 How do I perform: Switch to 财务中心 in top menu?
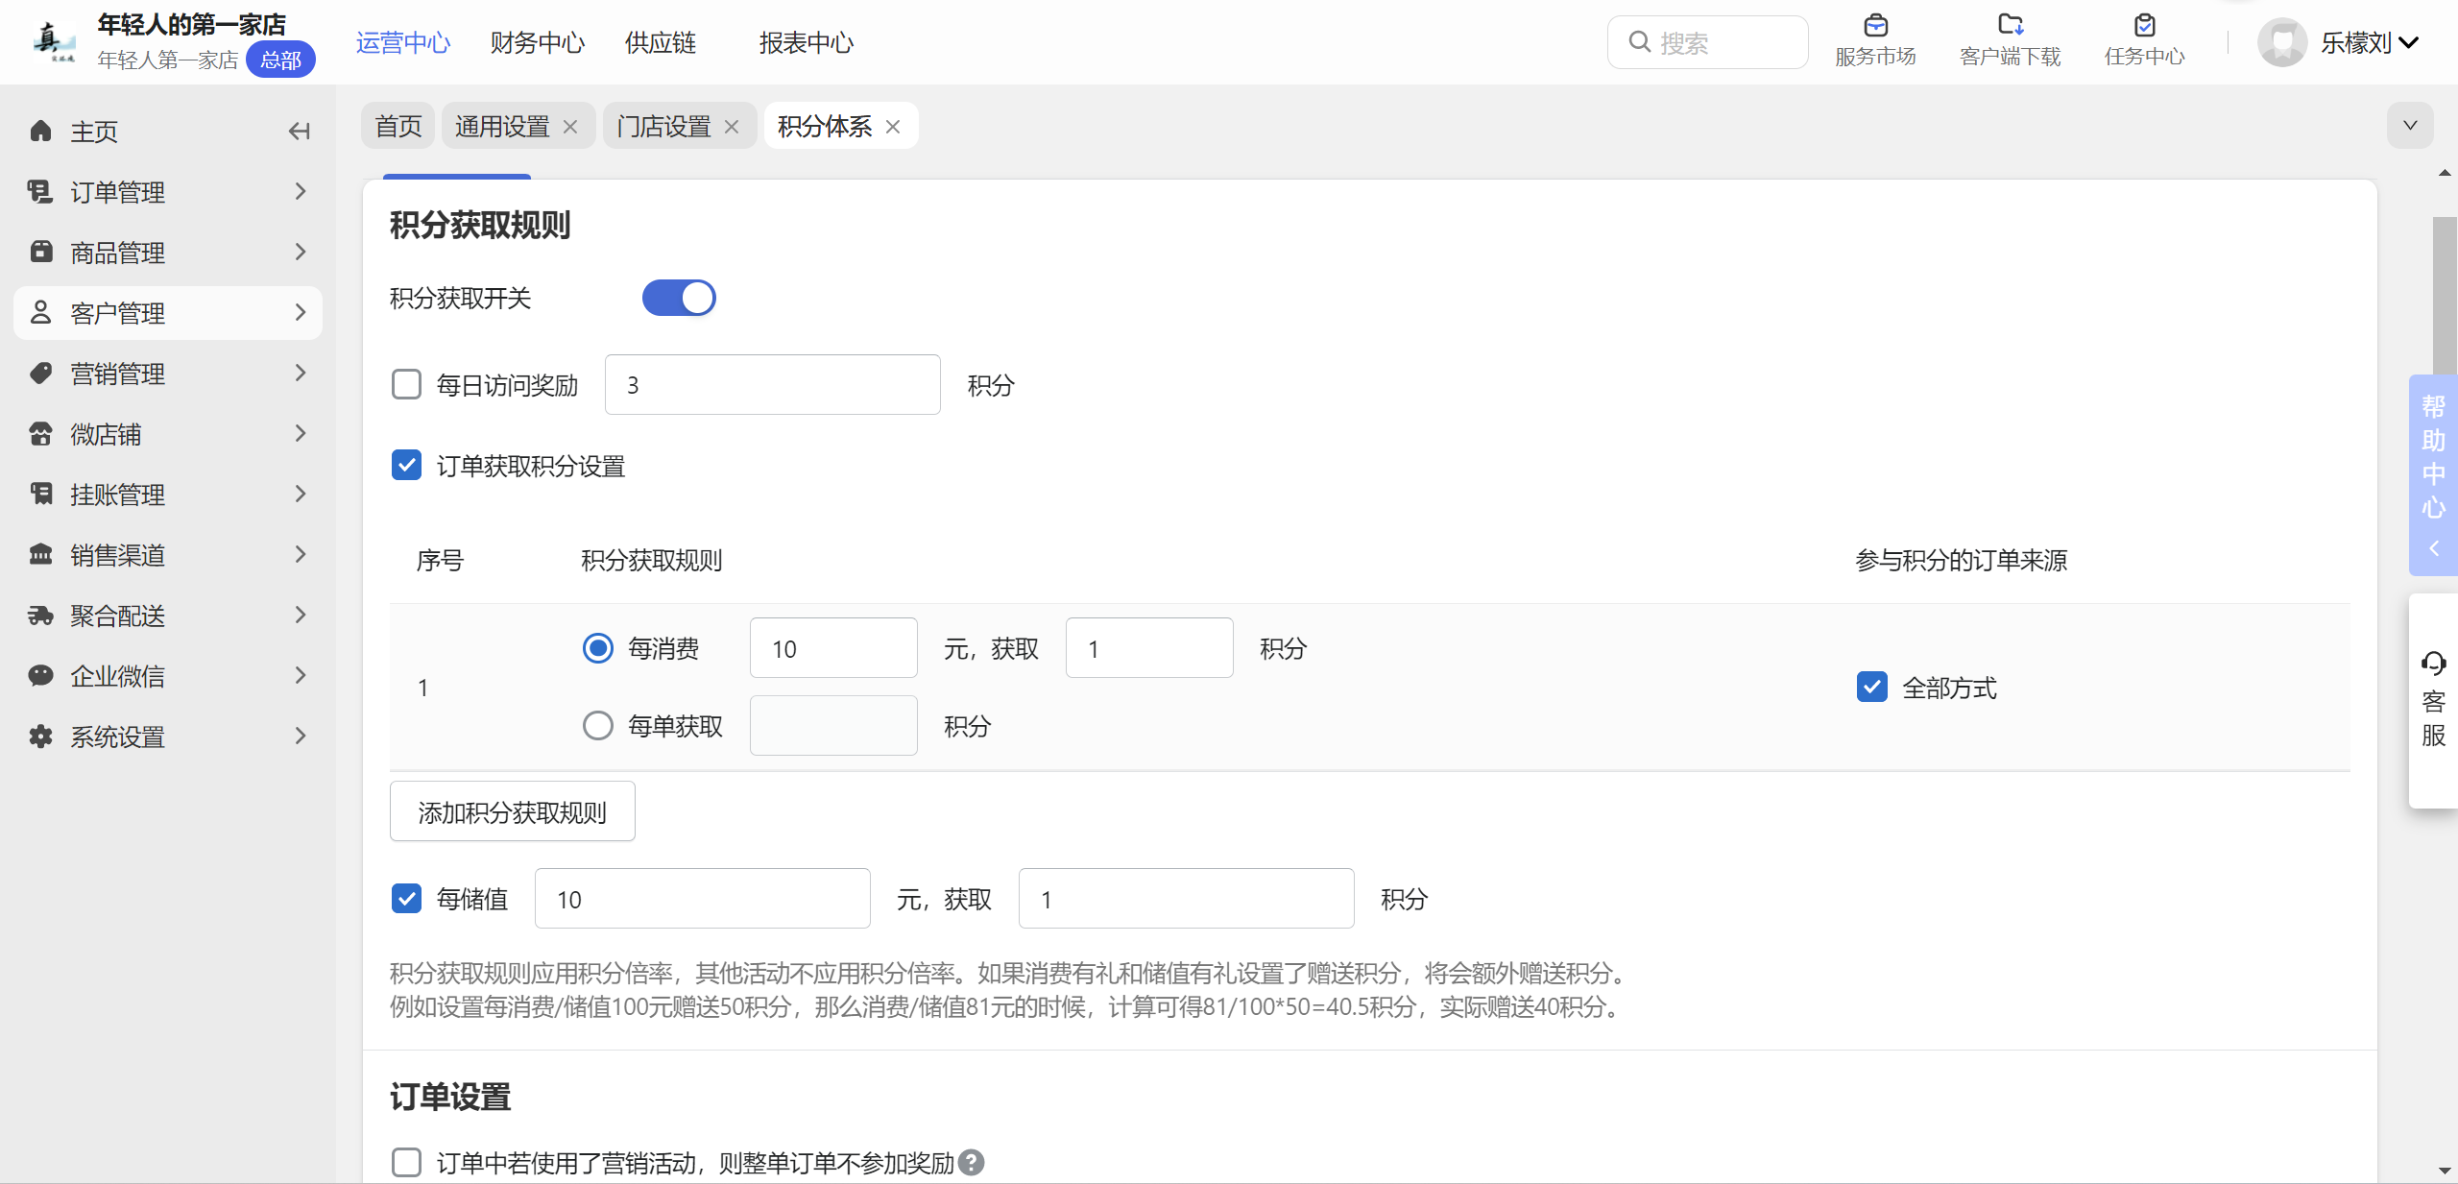537,43
